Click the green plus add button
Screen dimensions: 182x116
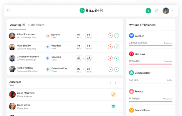click(148, 11)
